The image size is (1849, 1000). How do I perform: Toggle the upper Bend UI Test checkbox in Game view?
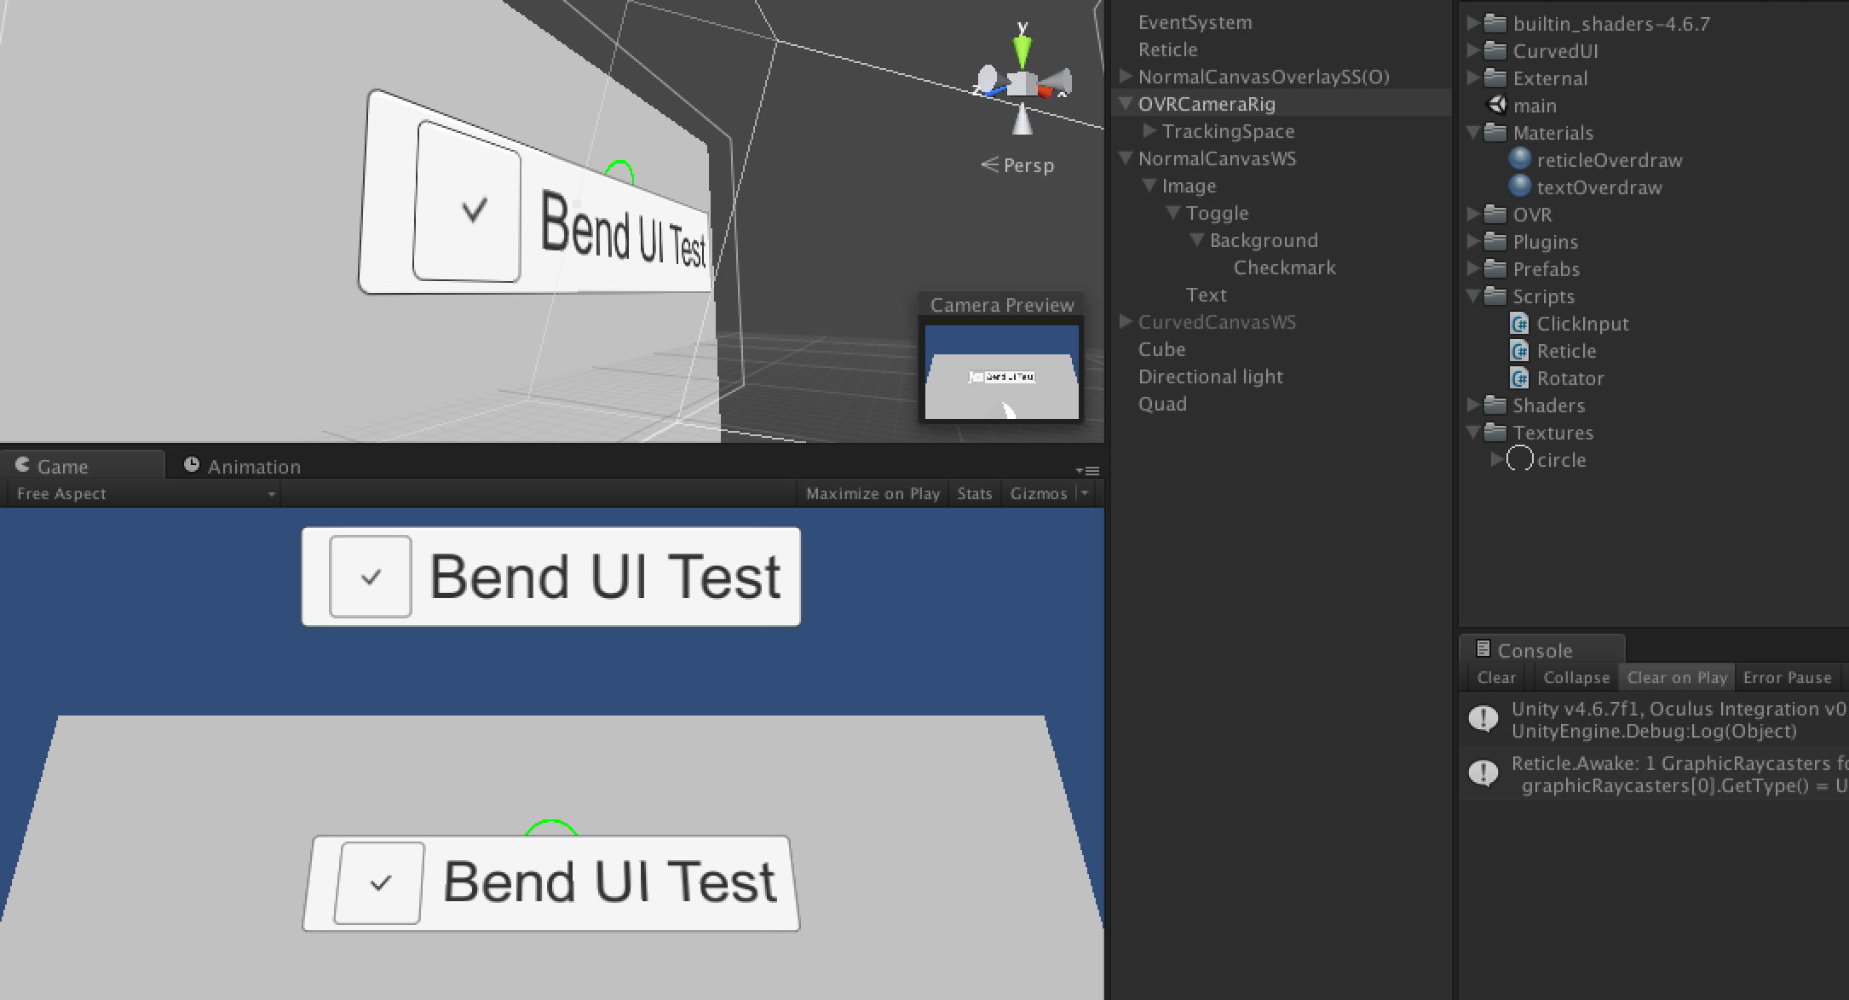point(371,577)
